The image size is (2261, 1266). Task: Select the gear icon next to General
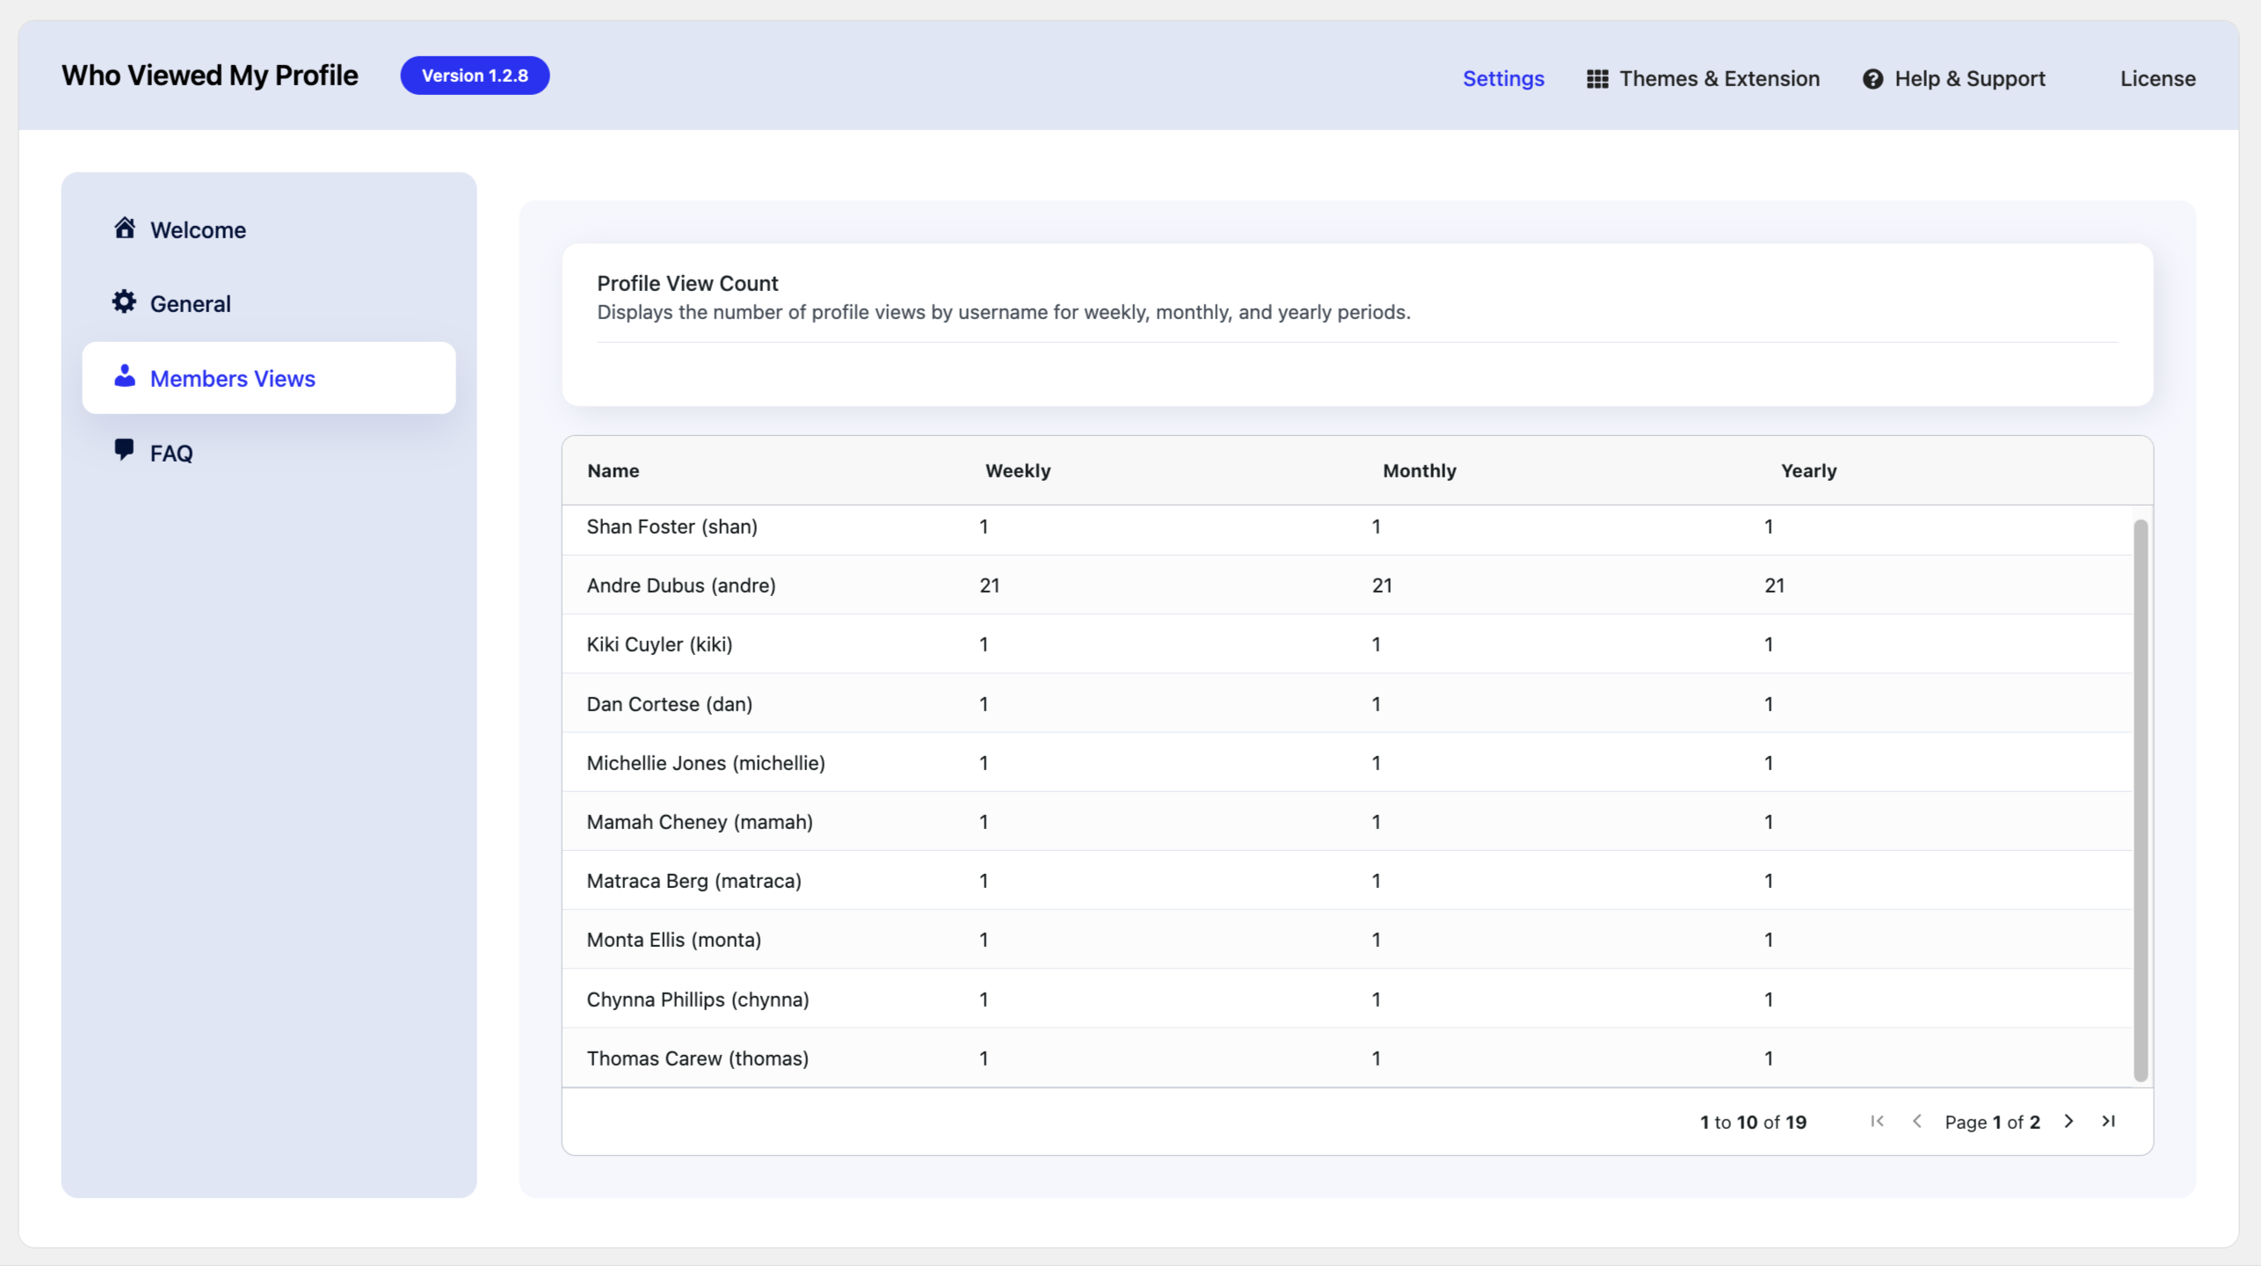(124, 302)
